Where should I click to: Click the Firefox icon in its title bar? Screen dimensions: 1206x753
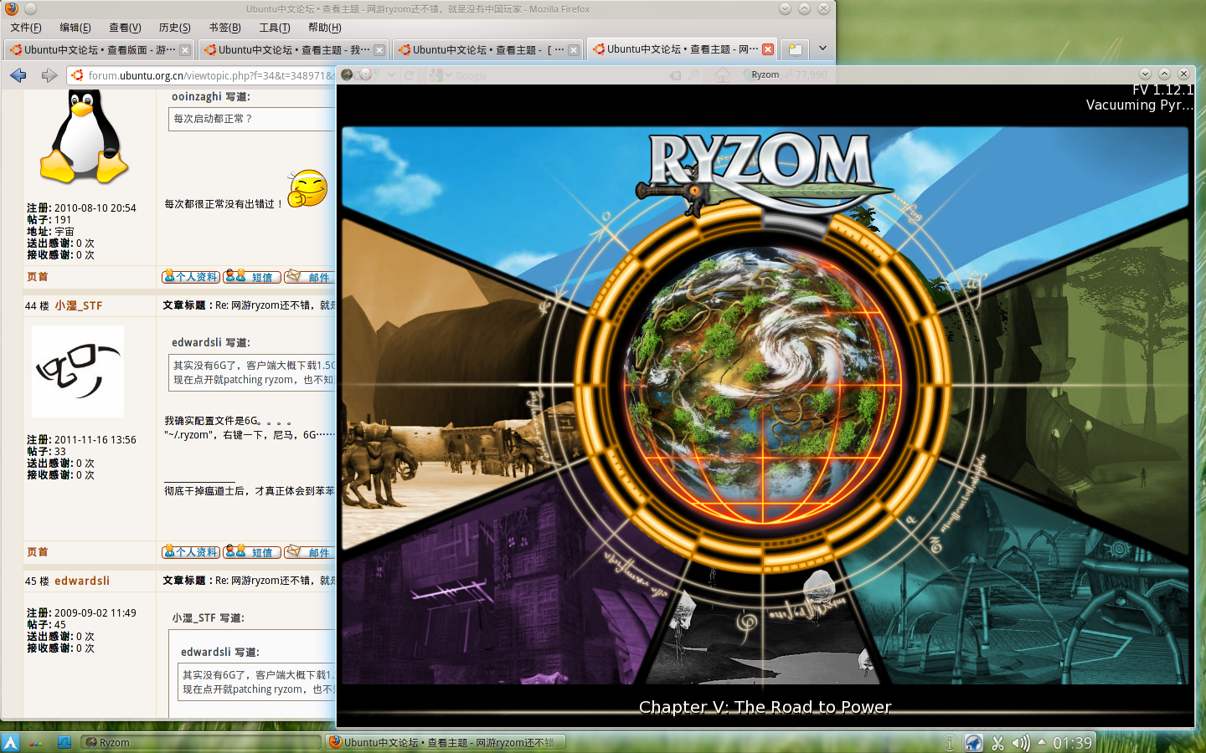point(12,8)
